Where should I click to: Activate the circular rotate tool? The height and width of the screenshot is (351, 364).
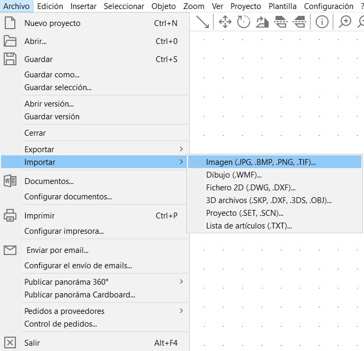243,22
